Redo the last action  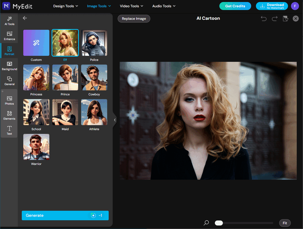pyautogui.click(x=275, y=19)
